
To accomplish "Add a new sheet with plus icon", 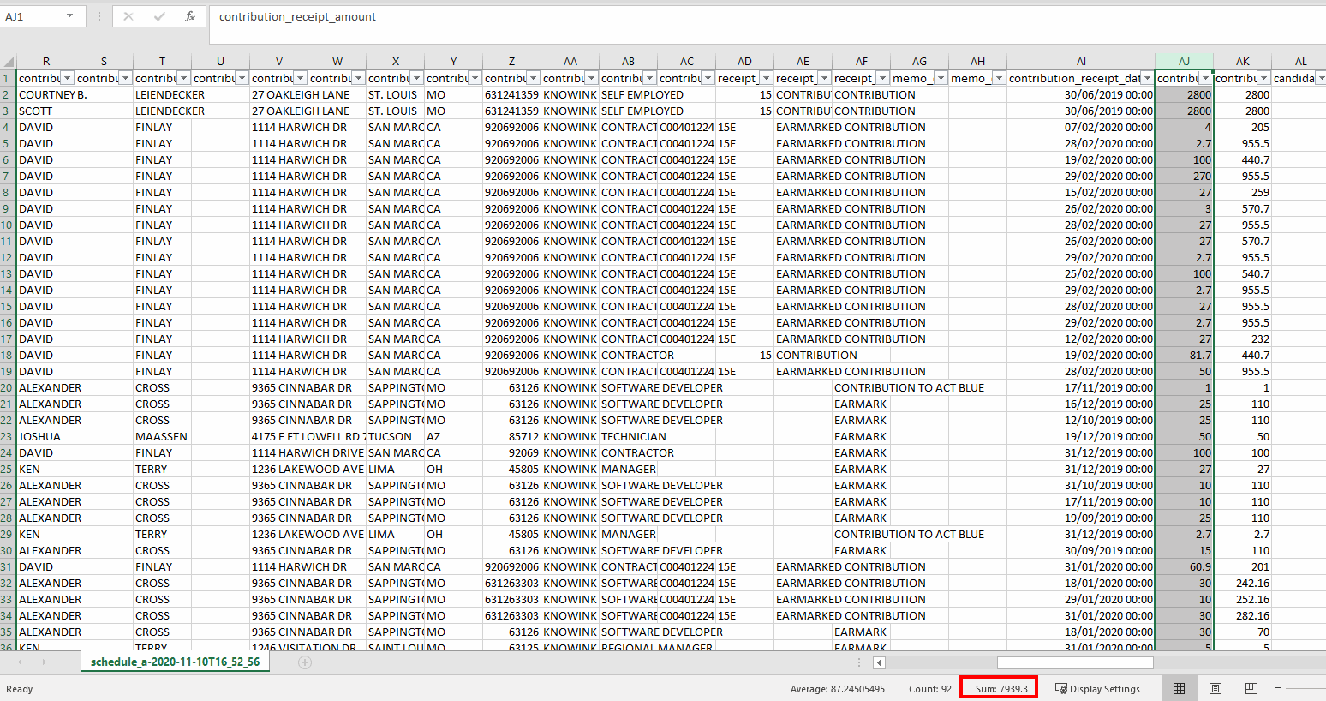I will pos(305,662).
